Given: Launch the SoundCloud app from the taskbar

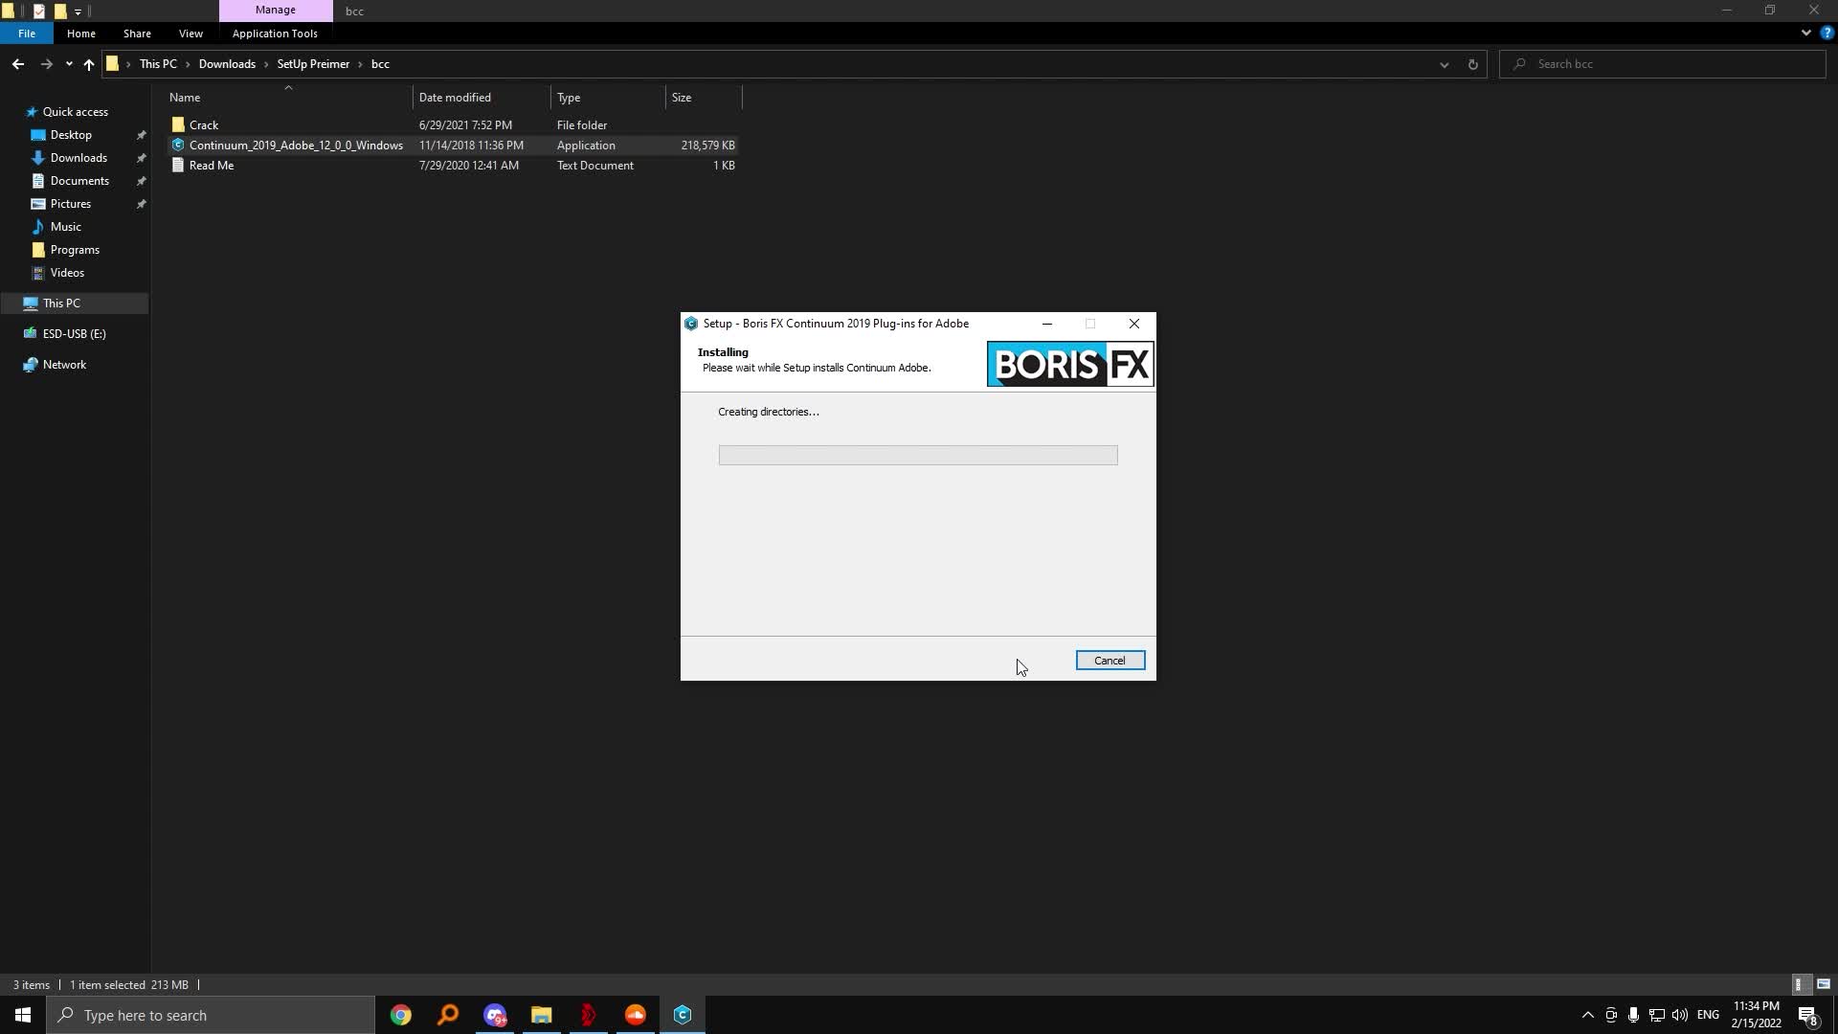Looking at the screenshot, I should [635, 1015].
